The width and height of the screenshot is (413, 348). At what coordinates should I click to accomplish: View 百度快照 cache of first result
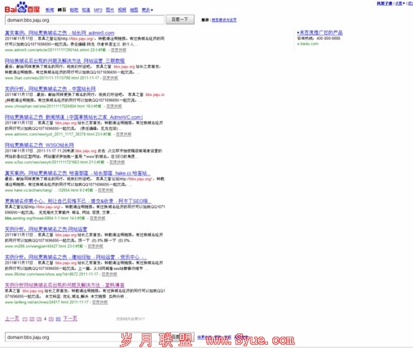point(119,50)
